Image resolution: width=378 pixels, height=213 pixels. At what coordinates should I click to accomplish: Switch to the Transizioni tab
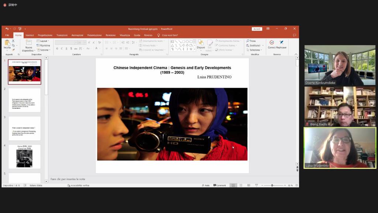click(62, 35)
